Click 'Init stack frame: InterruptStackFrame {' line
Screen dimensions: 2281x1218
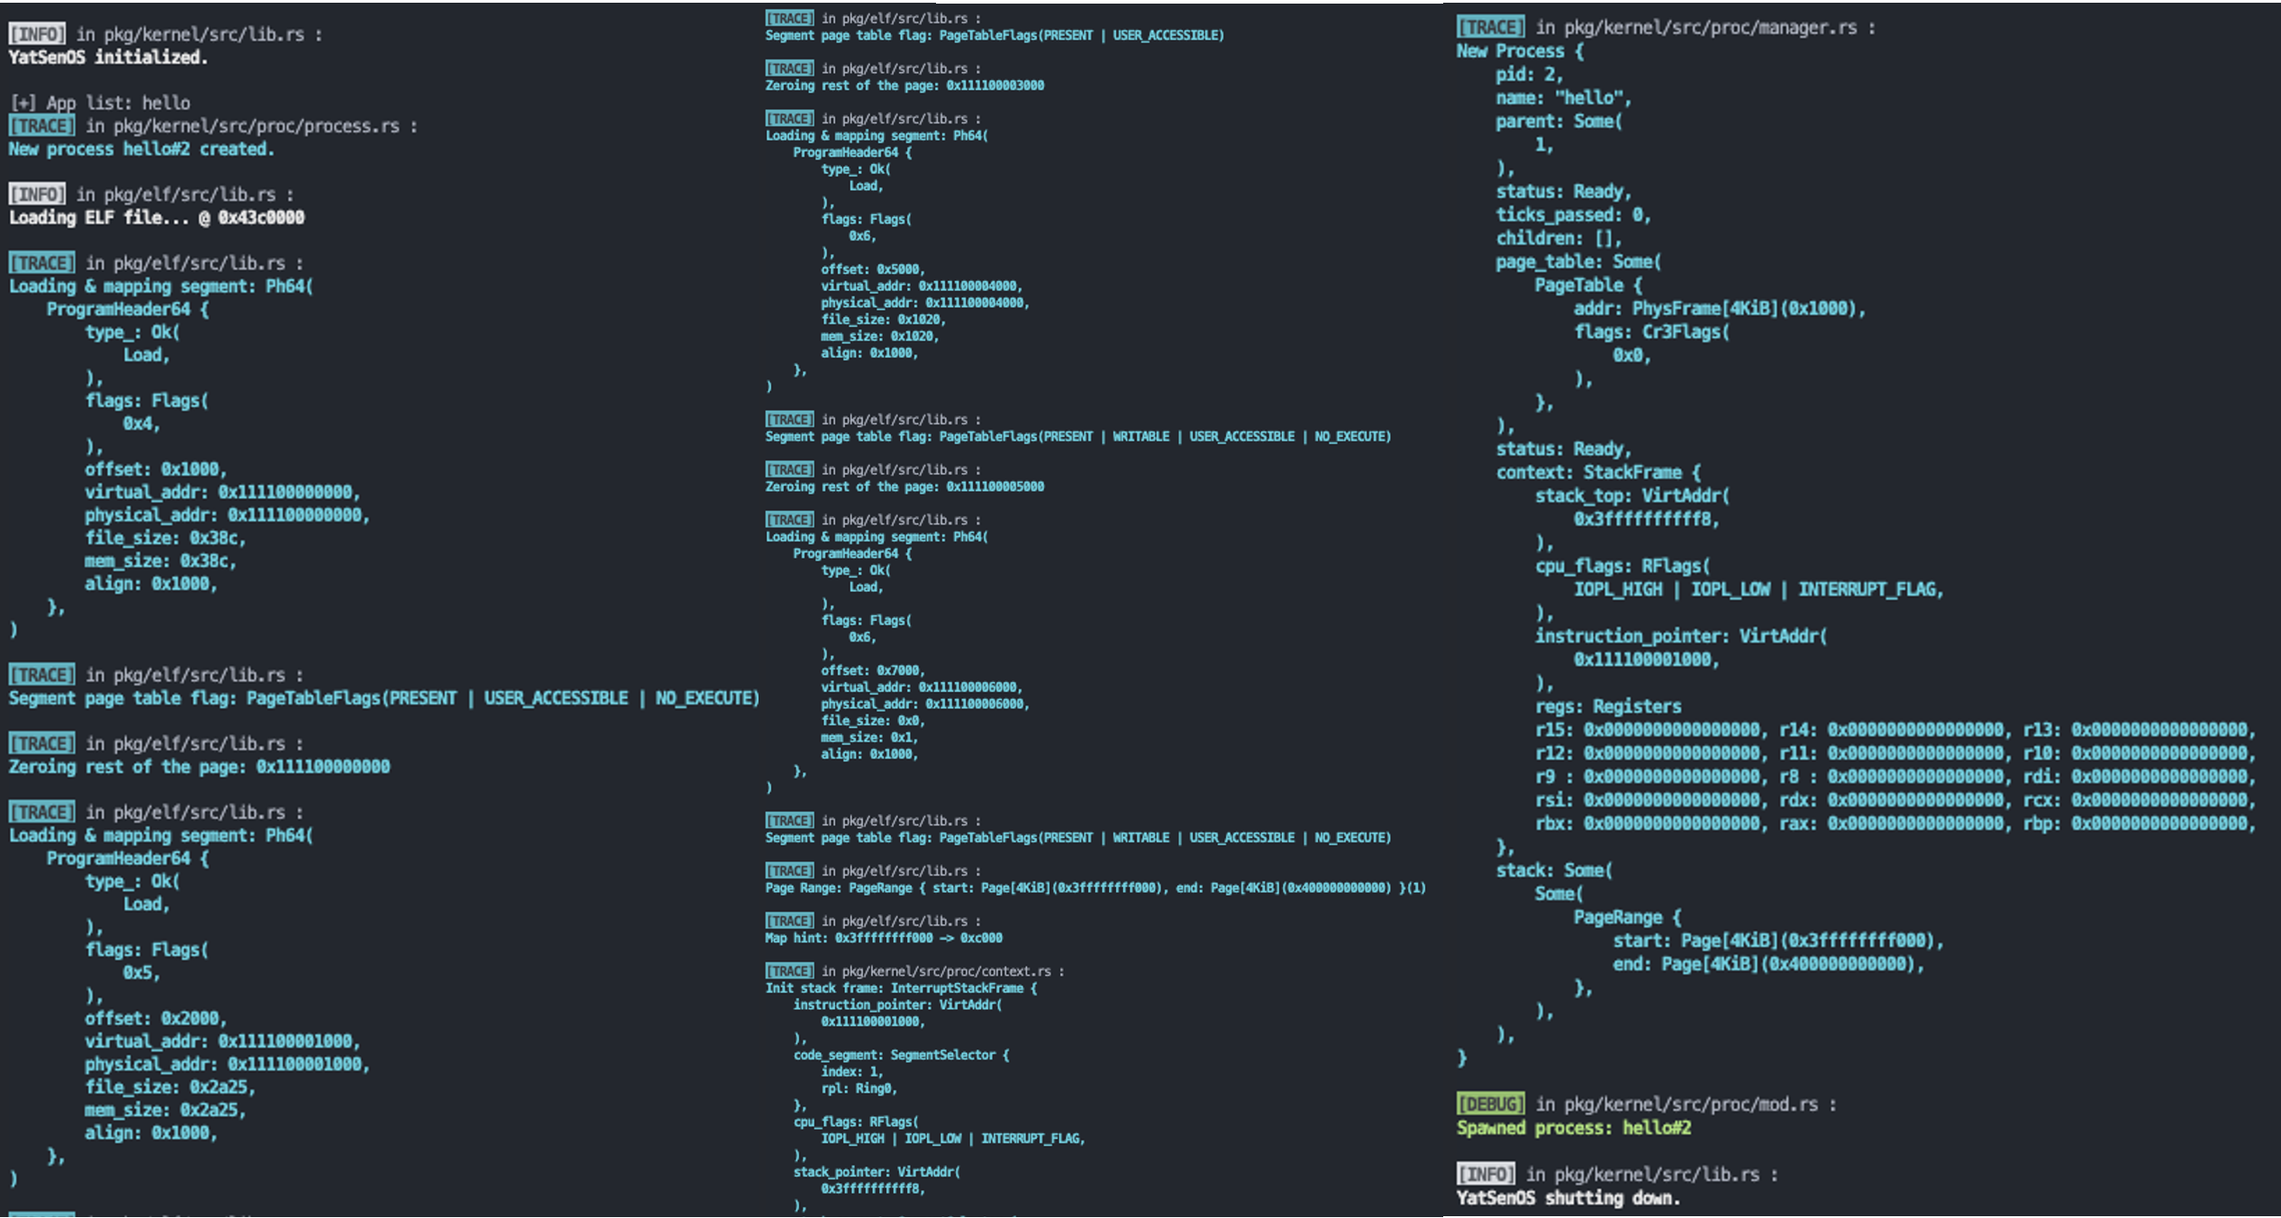901,987
